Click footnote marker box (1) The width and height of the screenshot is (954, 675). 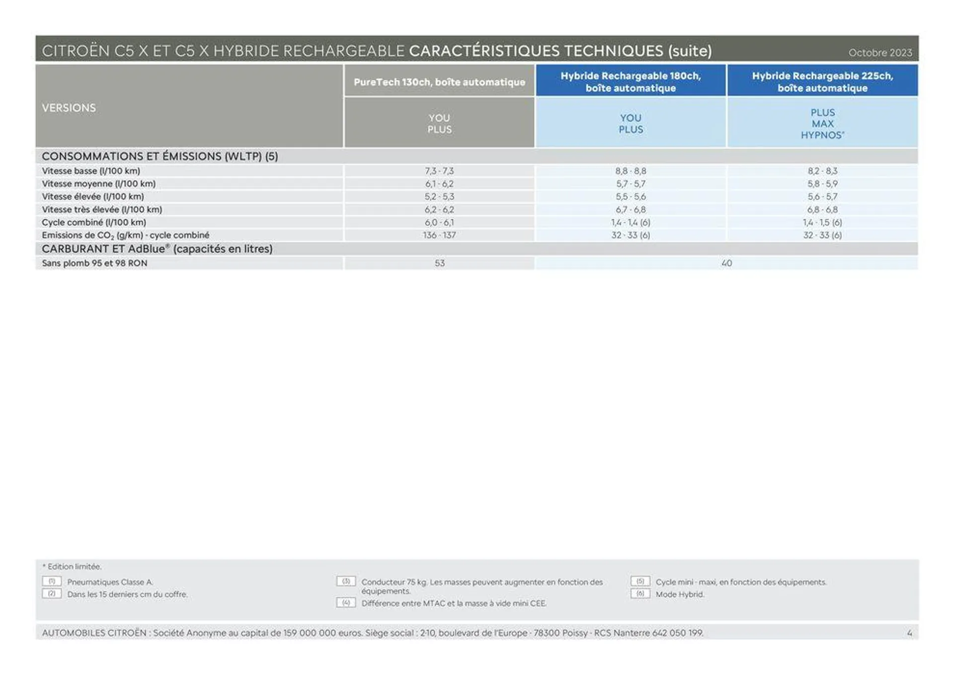(x=52, y=581)
